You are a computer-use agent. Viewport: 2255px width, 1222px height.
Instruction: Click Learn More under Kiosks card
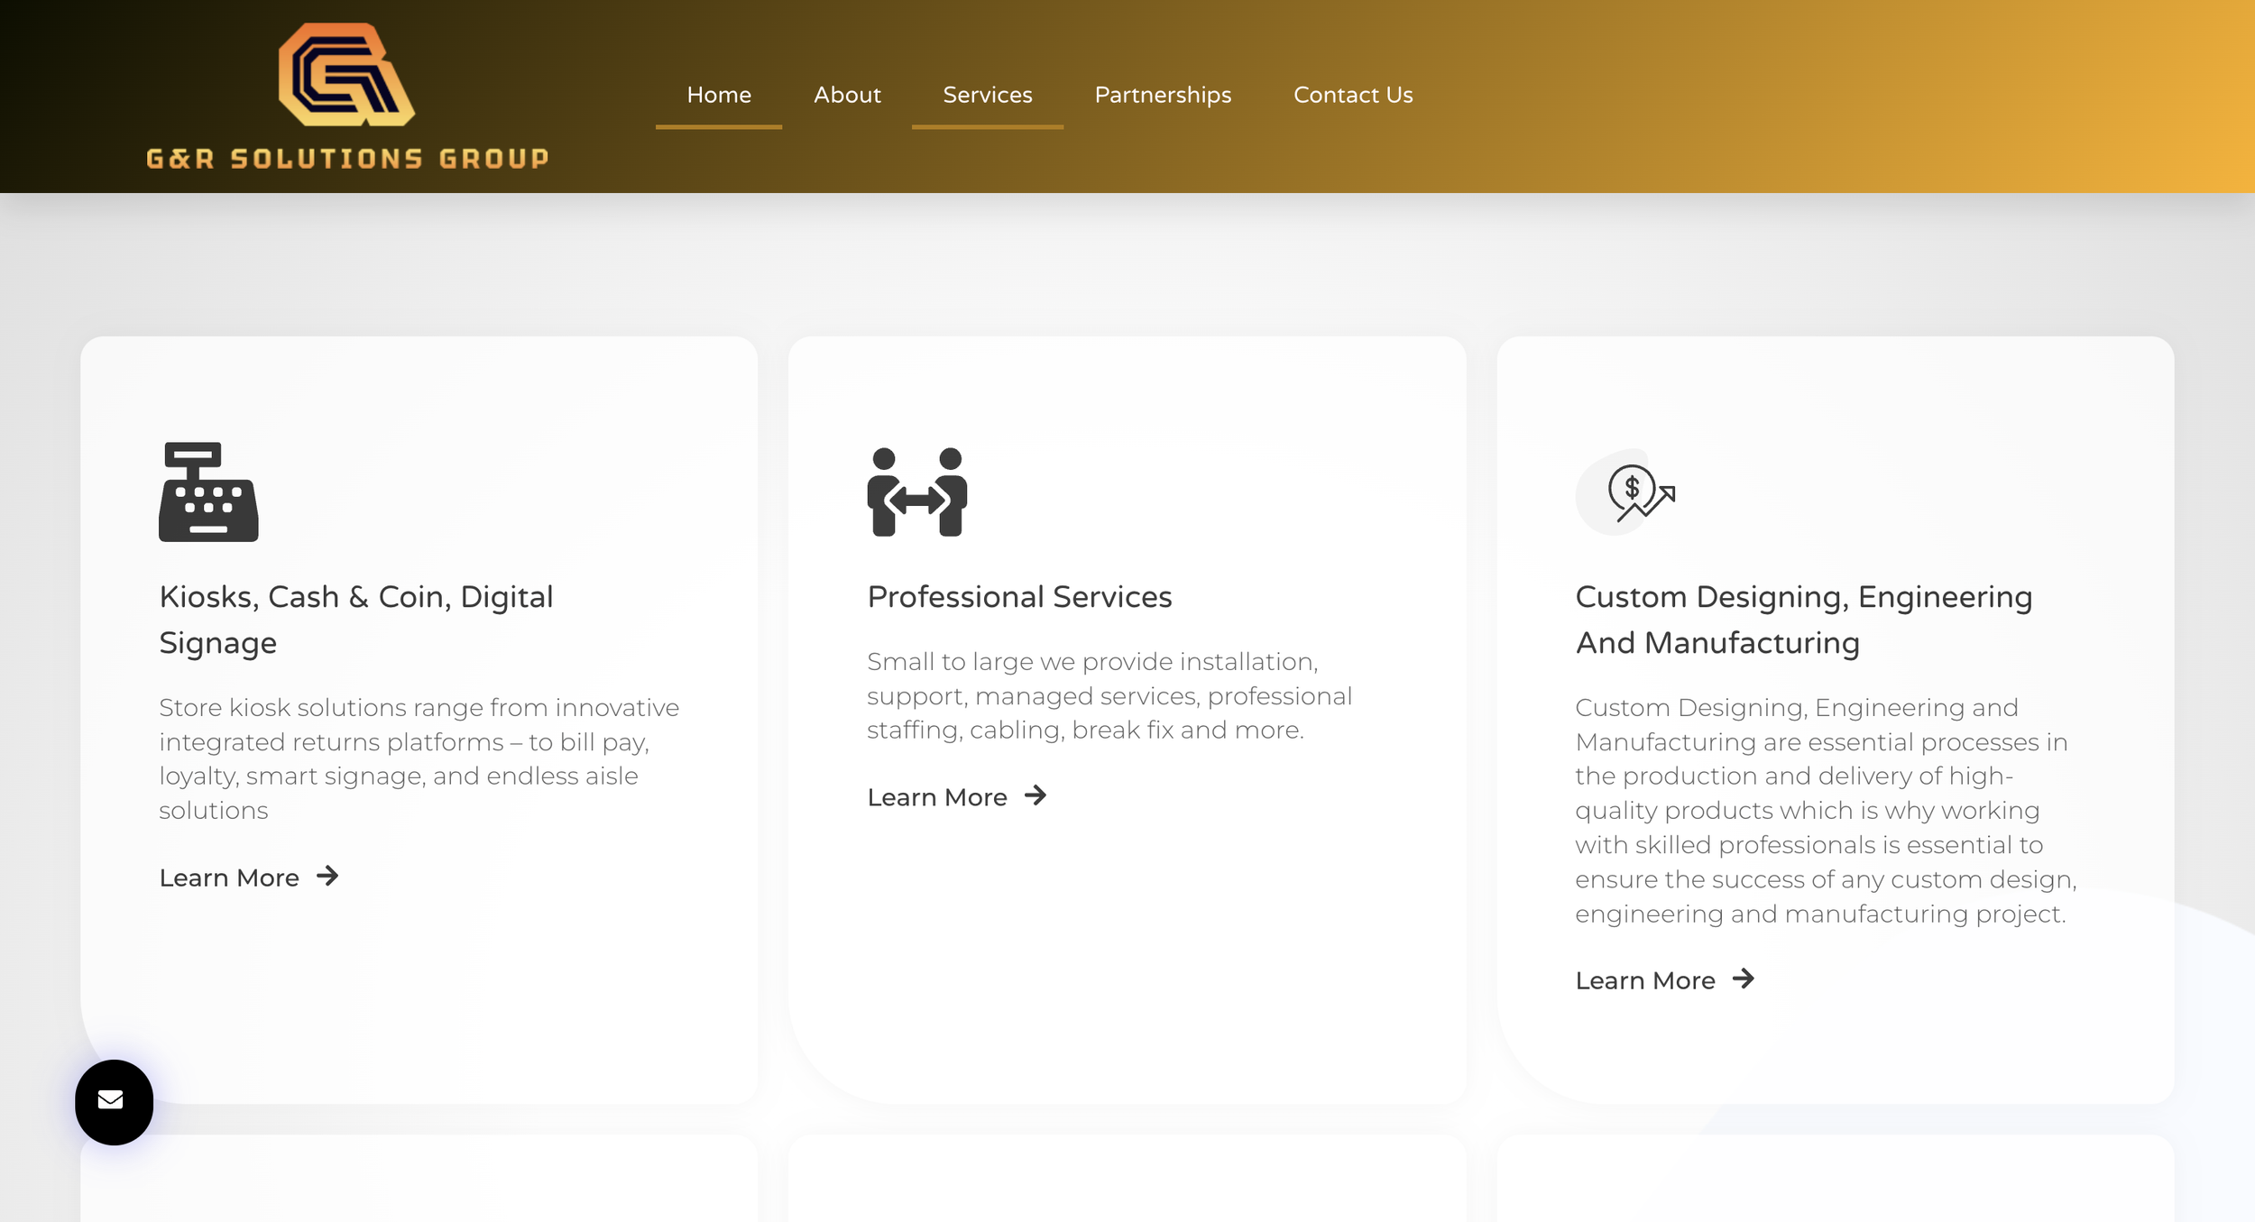[x=229, y=877]
